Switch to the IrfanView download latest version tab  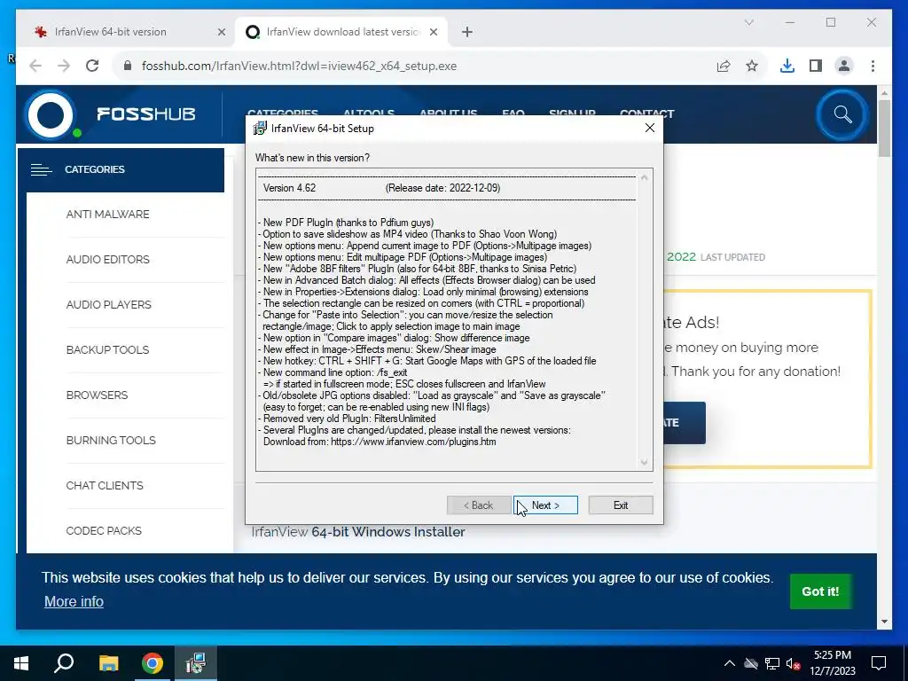343,32
